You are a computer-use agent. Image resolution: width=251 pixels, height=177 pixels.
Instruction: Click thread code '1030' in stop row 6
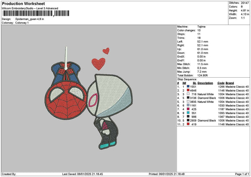pos(221,106)
